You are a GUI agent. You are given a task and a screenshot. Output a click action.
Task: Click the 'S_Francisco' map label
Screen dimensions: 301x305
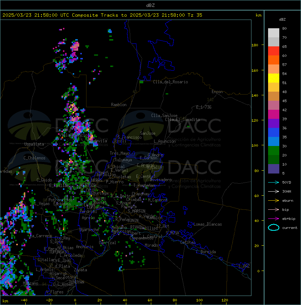coord(130,137)
